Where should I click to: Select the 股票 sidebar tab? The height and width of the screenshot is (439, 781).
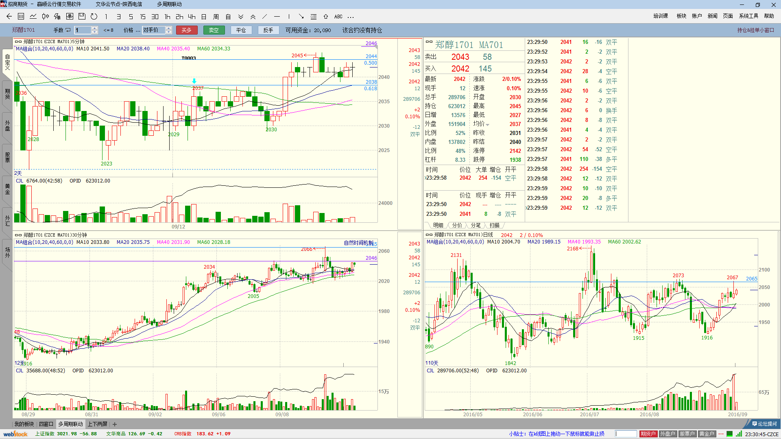[x=7, y=157]
